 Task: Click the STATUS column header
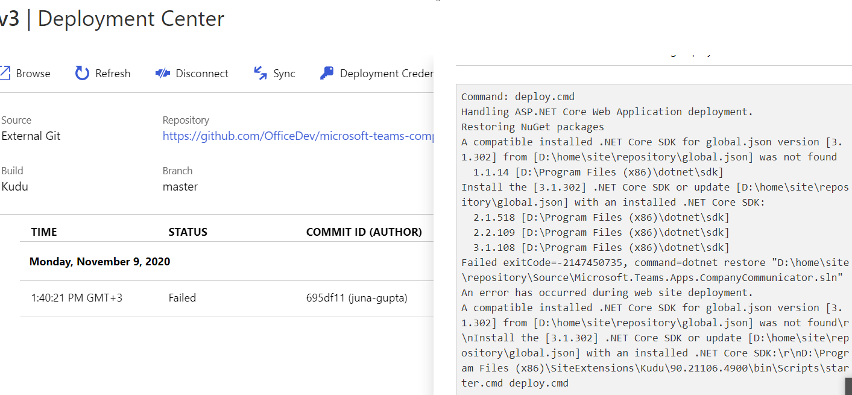click(x=189, y=232)
